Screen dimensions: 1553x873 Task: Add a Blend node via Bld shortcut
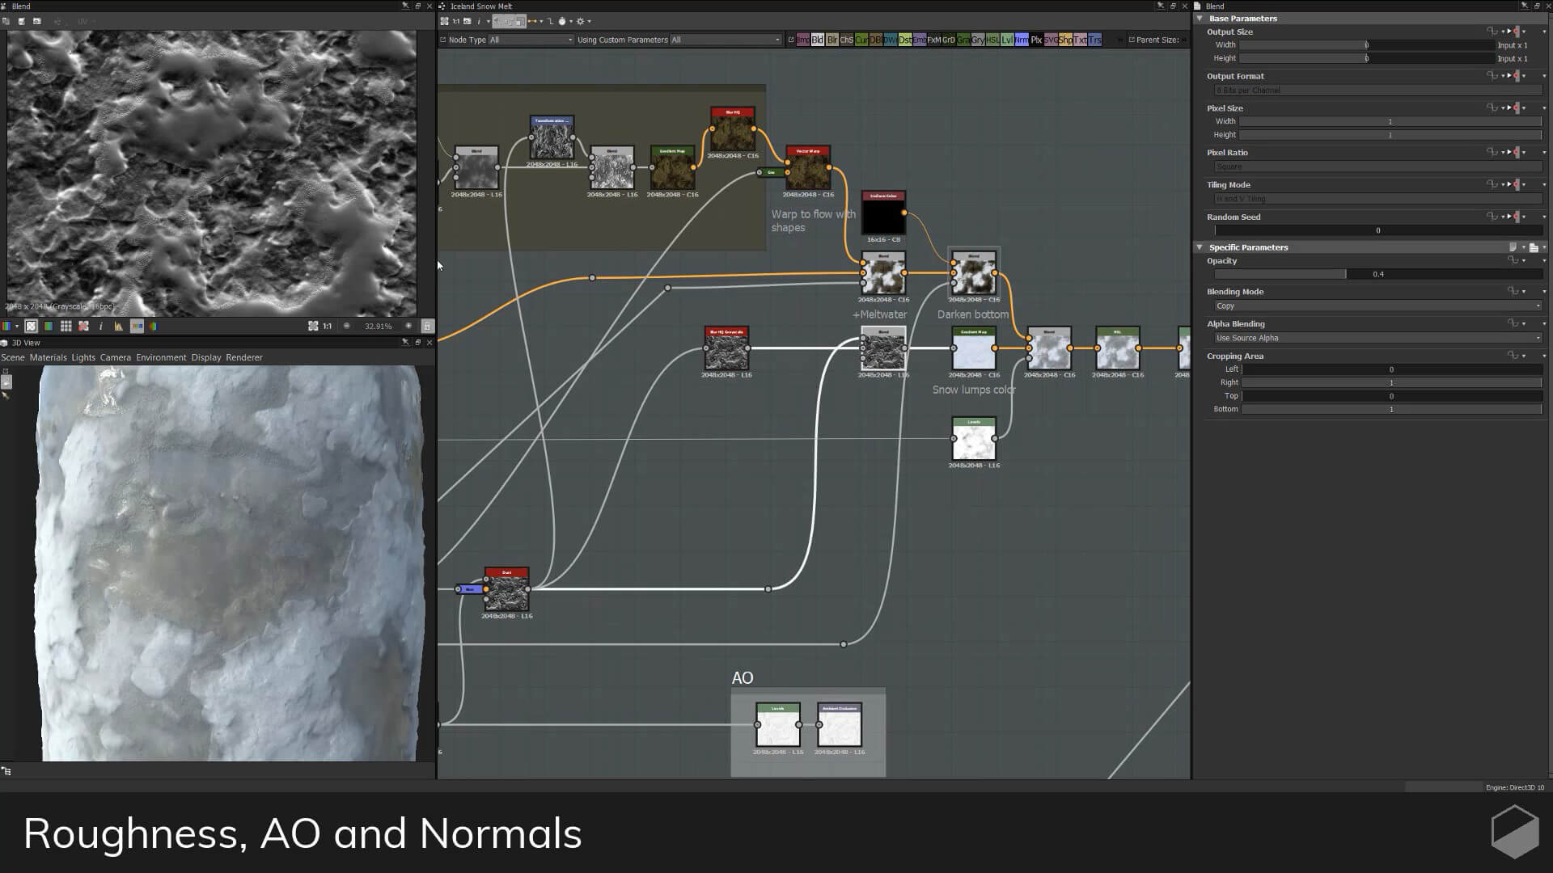(818, 40)
